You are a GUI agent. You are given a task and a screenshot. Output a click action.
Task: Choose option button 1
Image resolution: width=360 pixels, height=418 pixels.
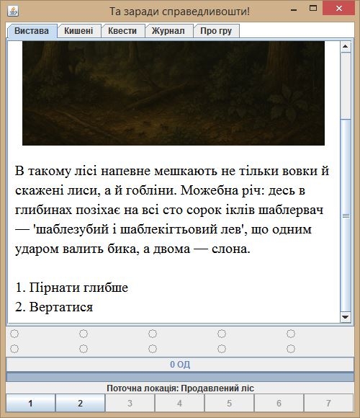[x=30, y=403]
